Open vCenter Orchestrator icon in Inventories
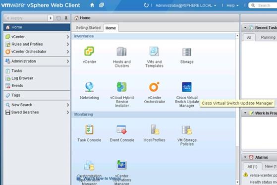This screenshot has height=185, width=277. pyautogui.click(x=154, y=87)
